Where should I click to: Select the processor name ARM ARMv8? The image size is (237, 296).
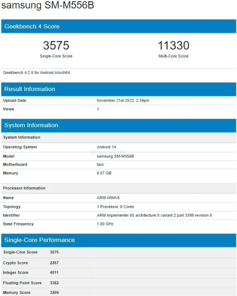coord(108,198)
